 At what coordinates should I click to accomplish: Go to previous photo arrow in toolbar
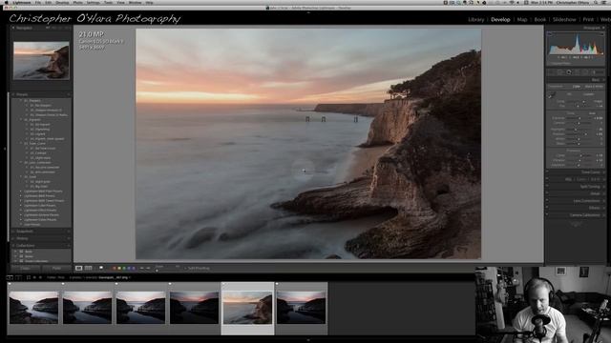(x=142, y=269)
